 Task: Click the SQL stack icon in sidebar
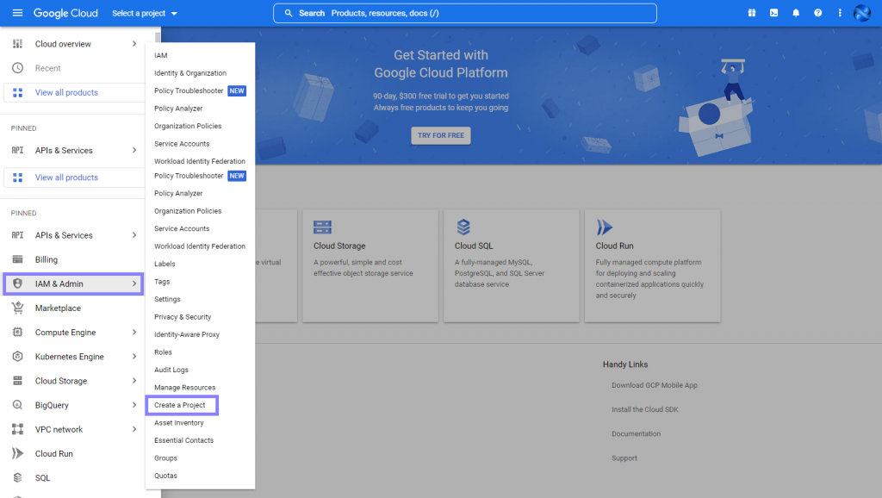pyautogui.click(x=17, y=477)
